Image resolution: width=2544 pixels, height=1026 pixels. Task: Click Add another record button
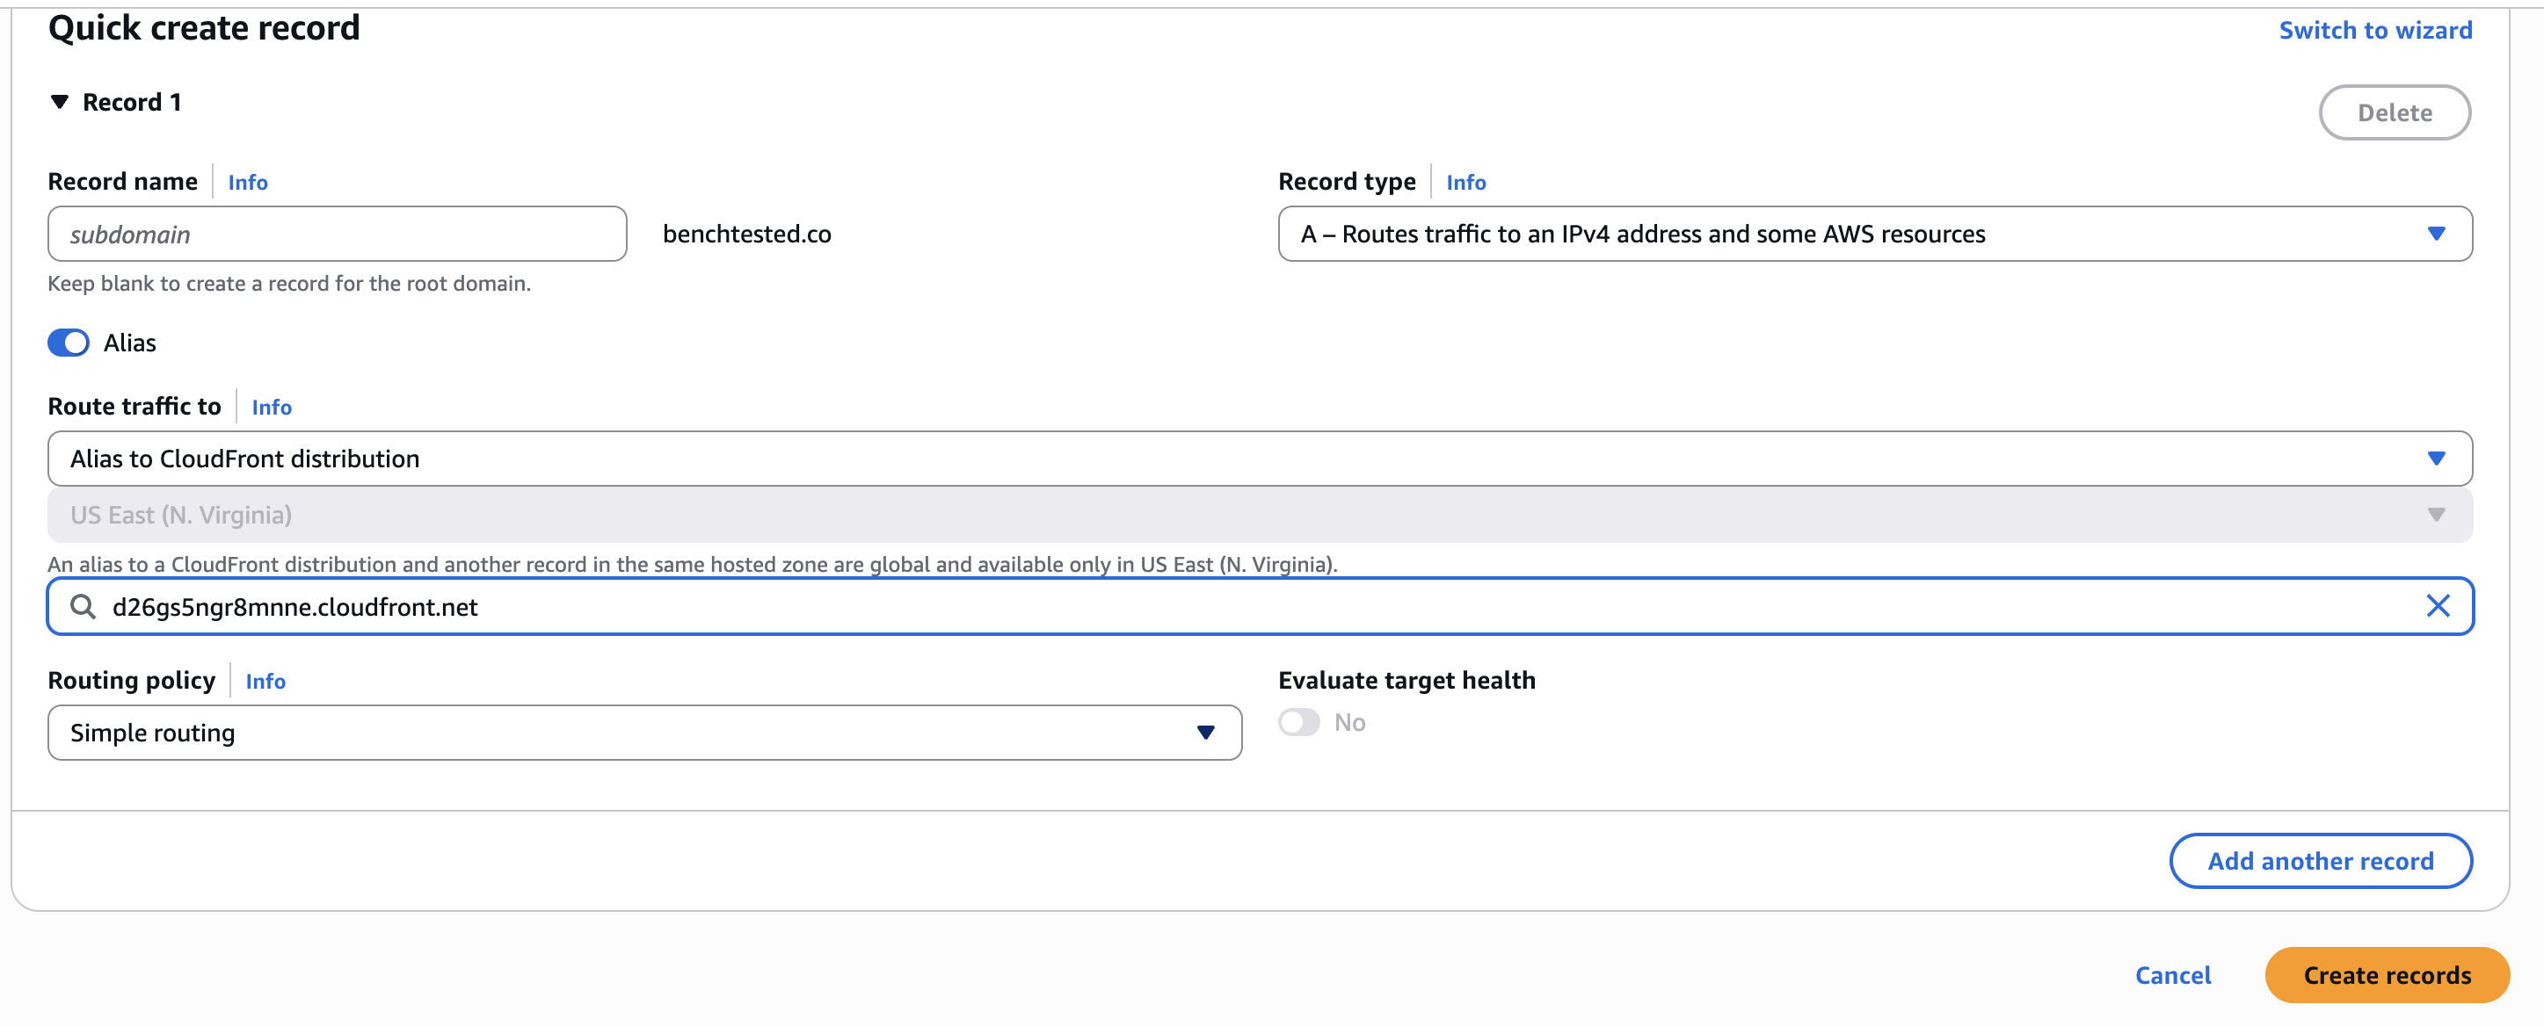click(x=2320, y=860)
